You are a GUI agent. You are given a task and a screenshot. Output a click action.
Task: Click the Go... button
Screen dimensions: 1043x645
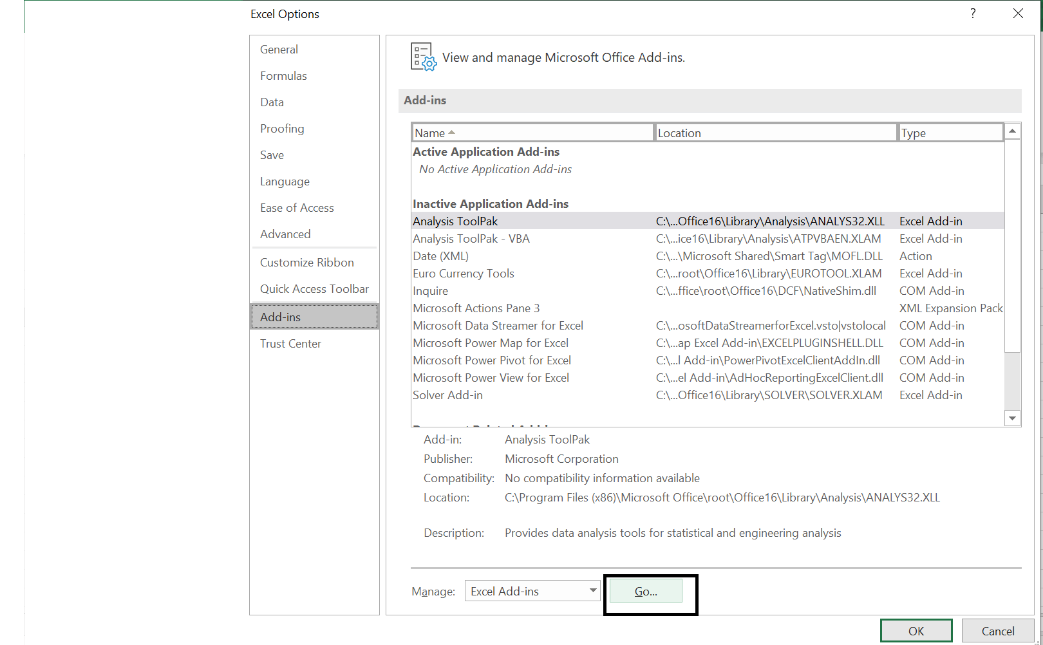(646, 592)
